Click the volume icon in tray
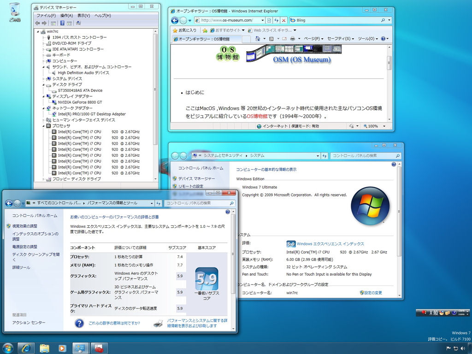 pyautogui.click(x=463, y=348)
